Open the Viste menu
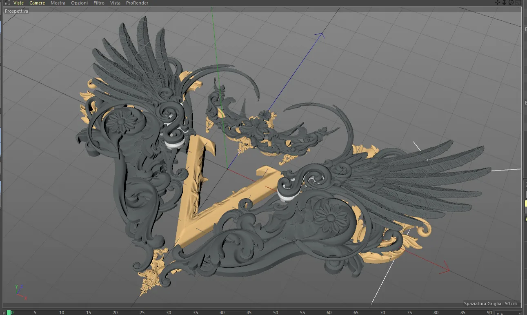 (18, 3)
